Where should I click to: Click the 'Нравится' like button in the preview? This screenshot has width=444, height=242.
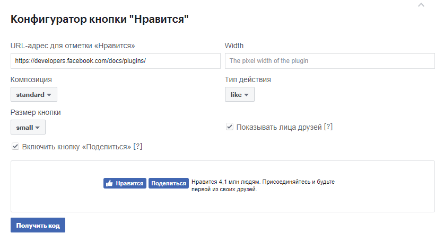tap(125, 183)
